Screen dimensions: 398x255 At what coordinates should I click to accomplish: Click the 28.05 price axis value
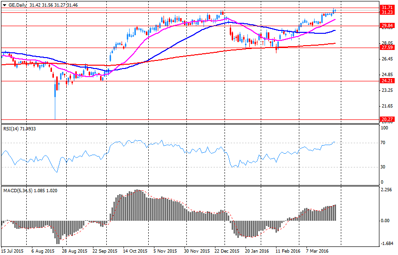tap(387, 43)
